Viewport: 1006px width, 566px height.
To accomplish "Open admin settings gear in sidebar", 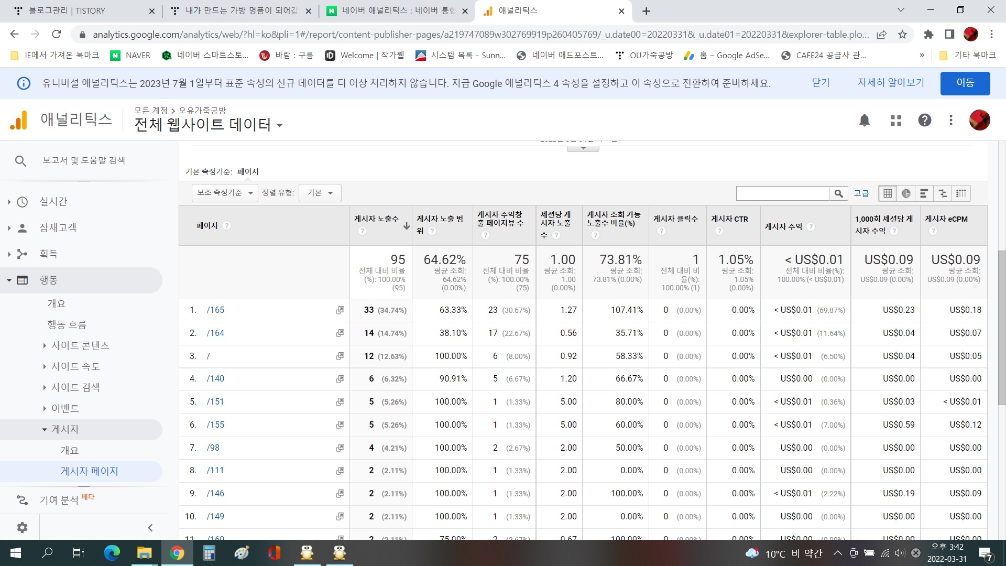I will tap(22, 527).
